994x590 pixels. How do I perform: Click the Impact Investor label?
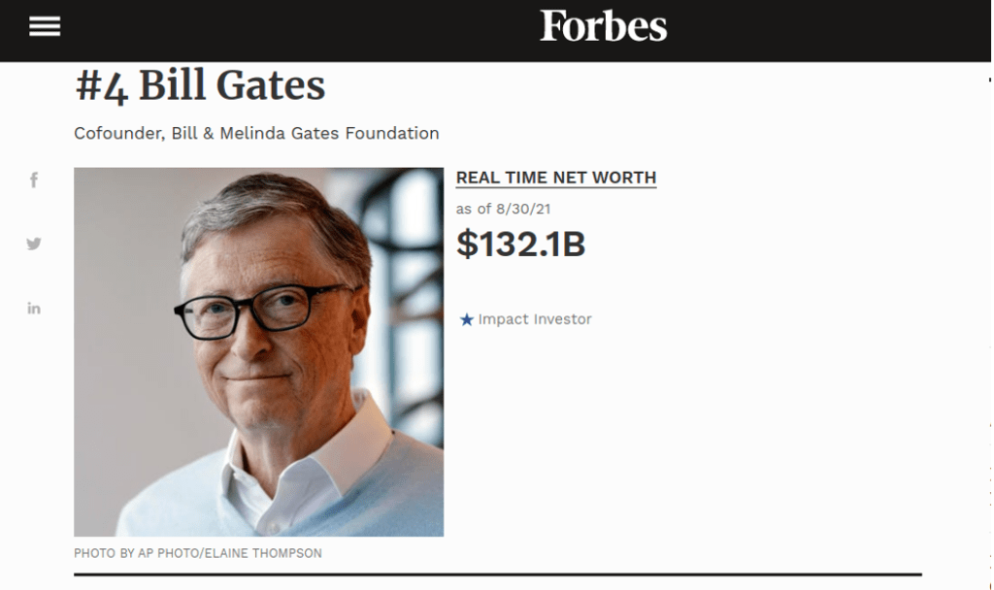(x=534, y=319)
